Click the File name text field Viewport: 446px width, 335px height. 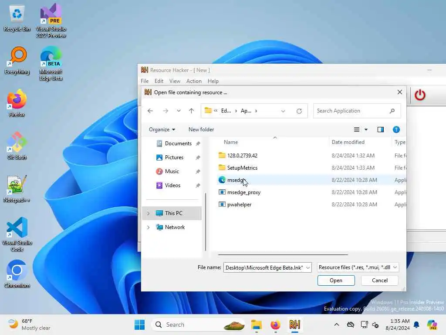point(264,268)
